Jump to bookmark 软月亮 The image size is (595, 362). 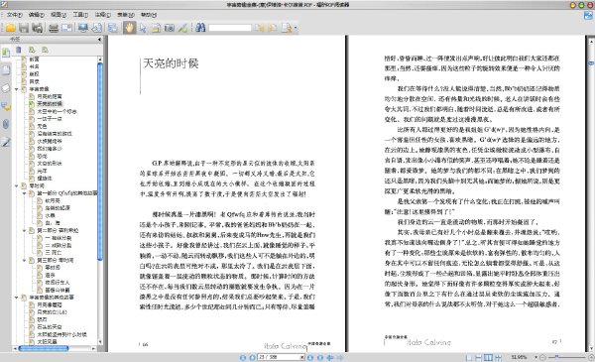click(x=53, y=200)
